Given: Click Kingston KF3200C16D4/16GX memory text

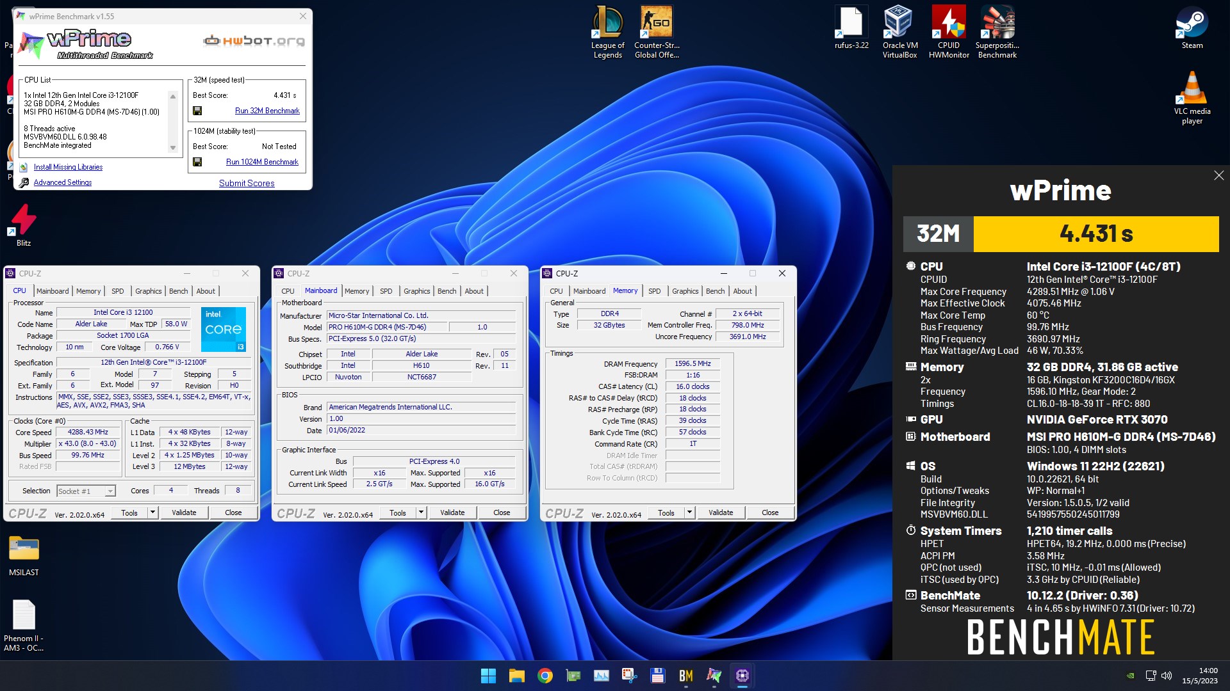Looking at the screenshot, I should (x=1101, y=380).
